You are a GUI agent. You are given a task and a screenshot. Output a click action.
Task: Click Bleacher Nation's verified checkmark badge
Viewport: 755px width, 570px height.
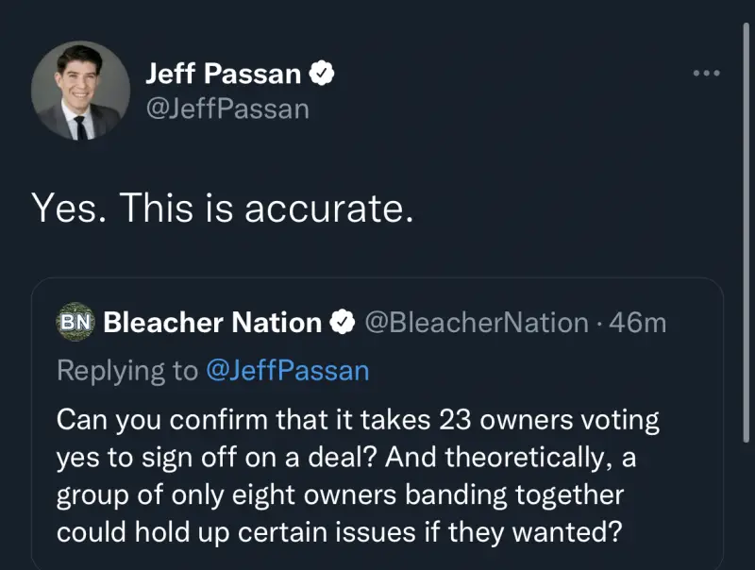click(341, 323)
